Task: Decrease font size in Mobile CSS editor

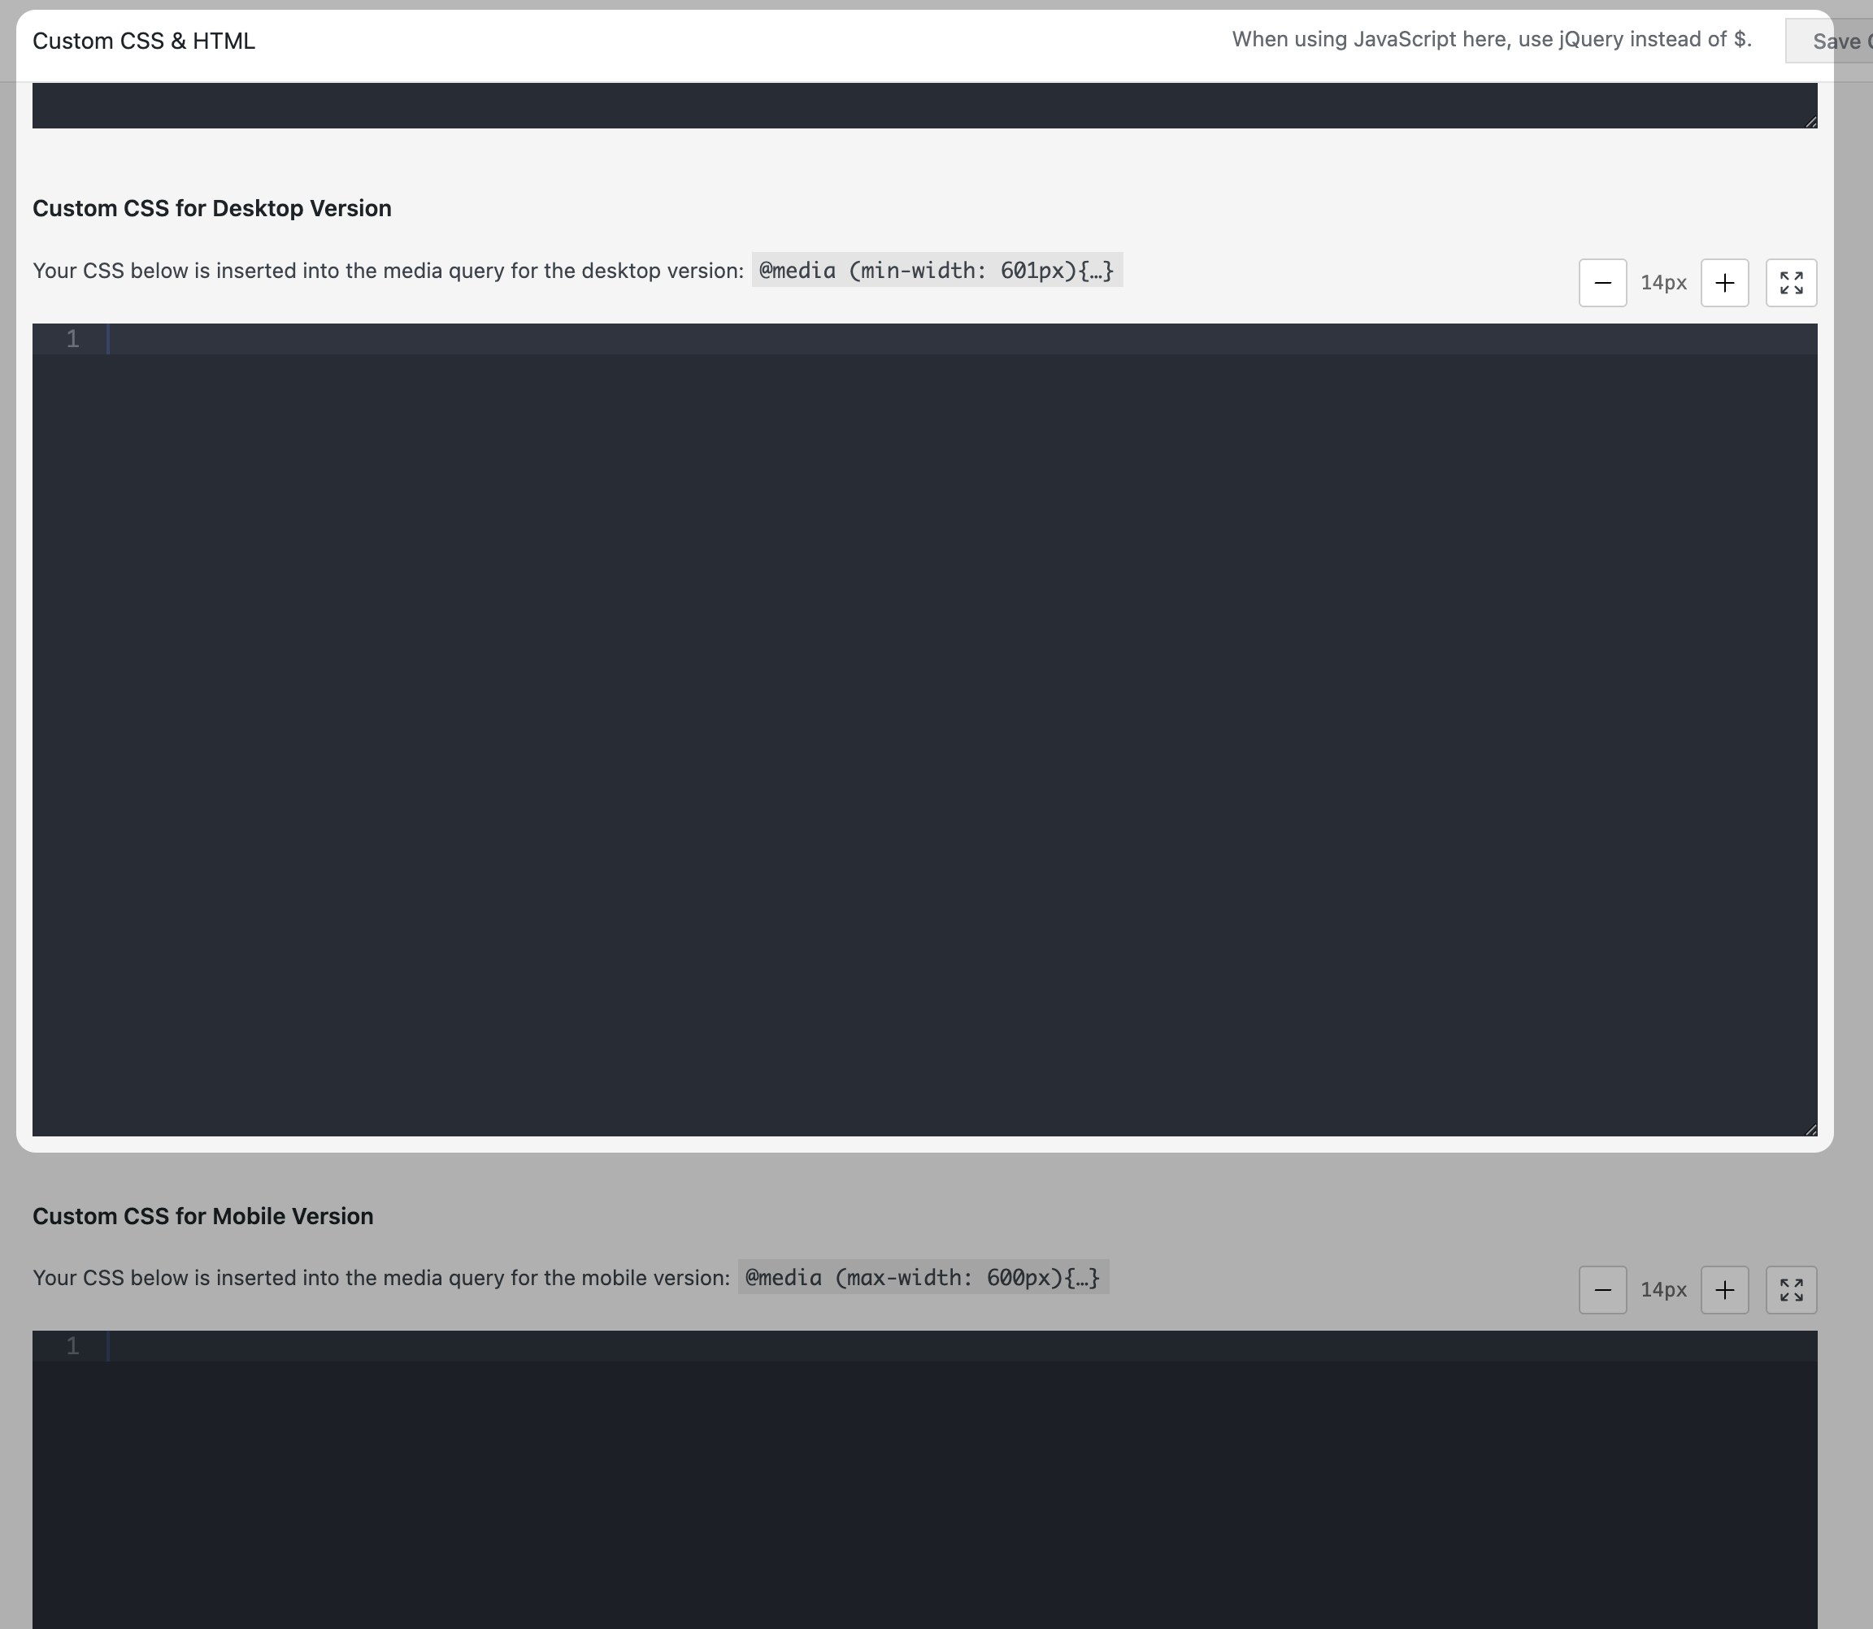Action: click(x=1602, y=1290)
